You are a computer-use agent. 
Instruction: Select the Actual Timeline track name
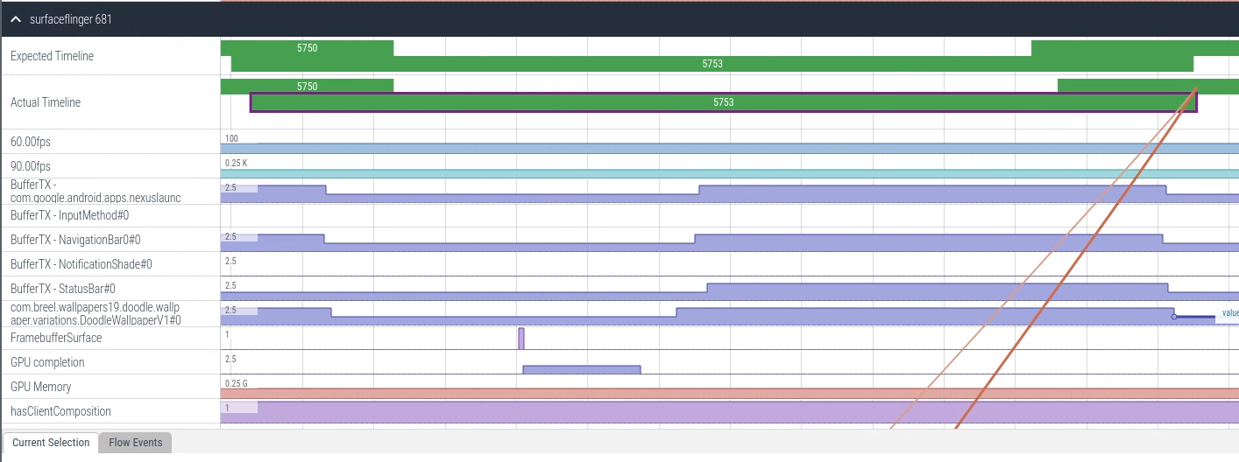tap(46, 102)
